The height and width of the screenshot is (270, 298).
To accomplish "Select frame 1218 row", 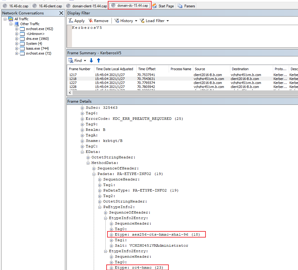I will [x=183, y=79].
